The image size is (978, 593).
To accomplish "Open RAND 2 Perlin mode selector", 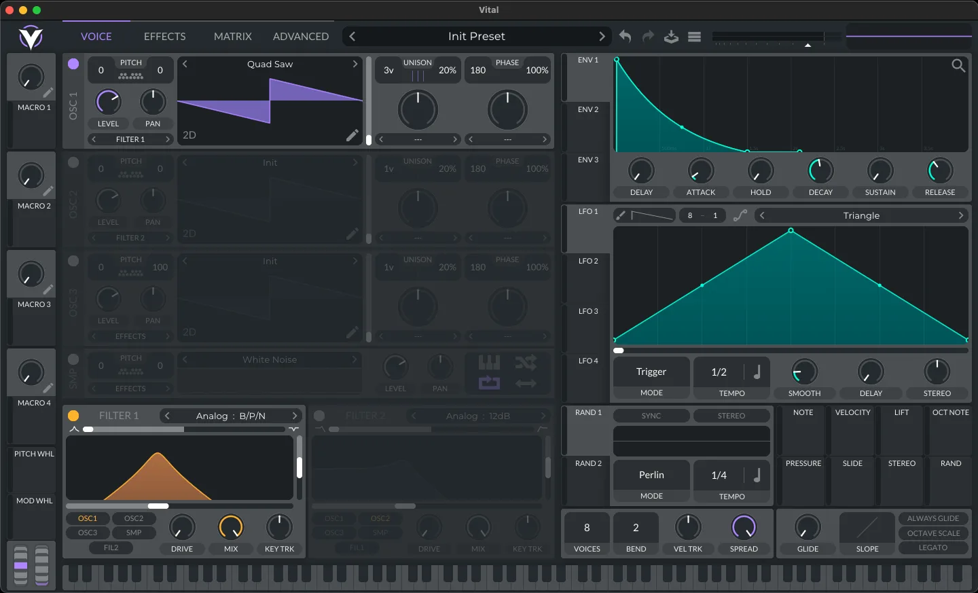I will 651,475.
